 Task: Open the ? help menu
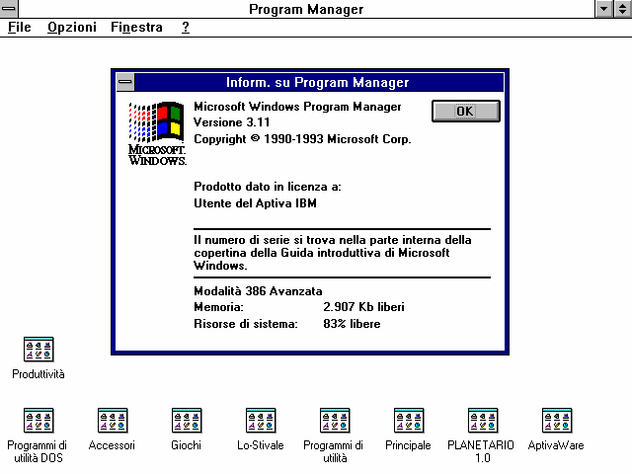(x=185, y=27)
